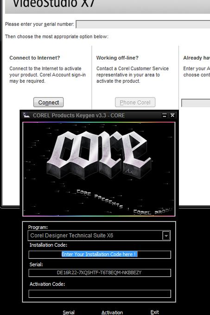210x315 pixels.
Task: Click the generated Serial text field
Action: point(100,273)
